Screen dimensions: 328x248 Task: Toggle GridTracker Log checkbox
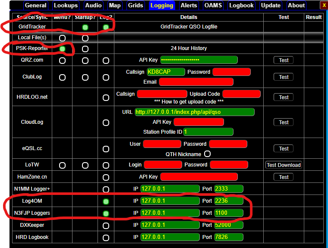coord(106,27)
